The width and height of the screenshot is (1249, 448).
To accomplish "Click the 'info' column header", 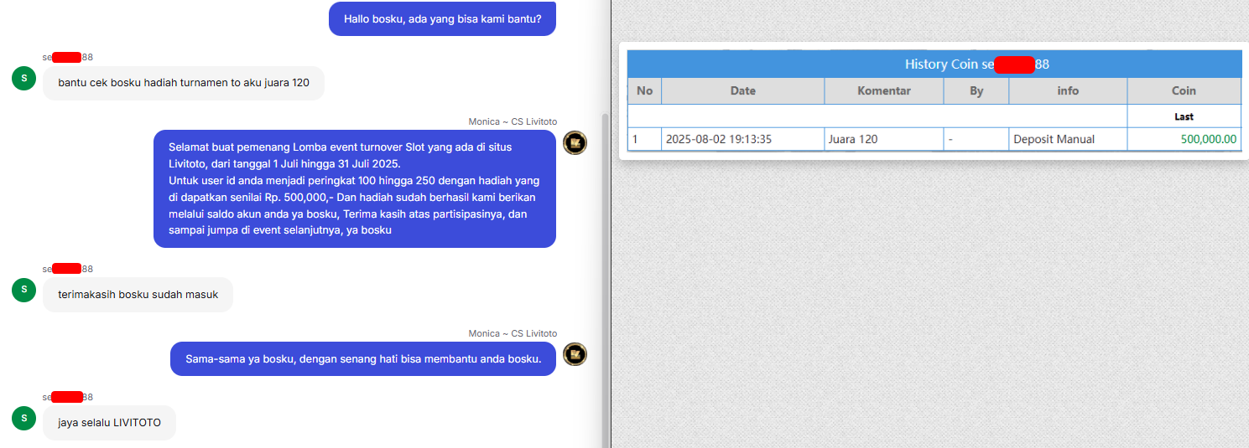I will [1068, 91].
